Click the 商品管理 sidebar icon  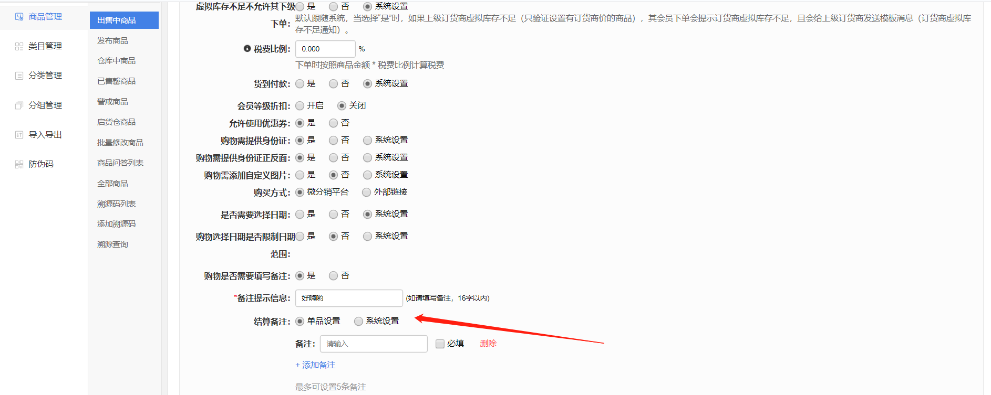[x=19, y=17]
